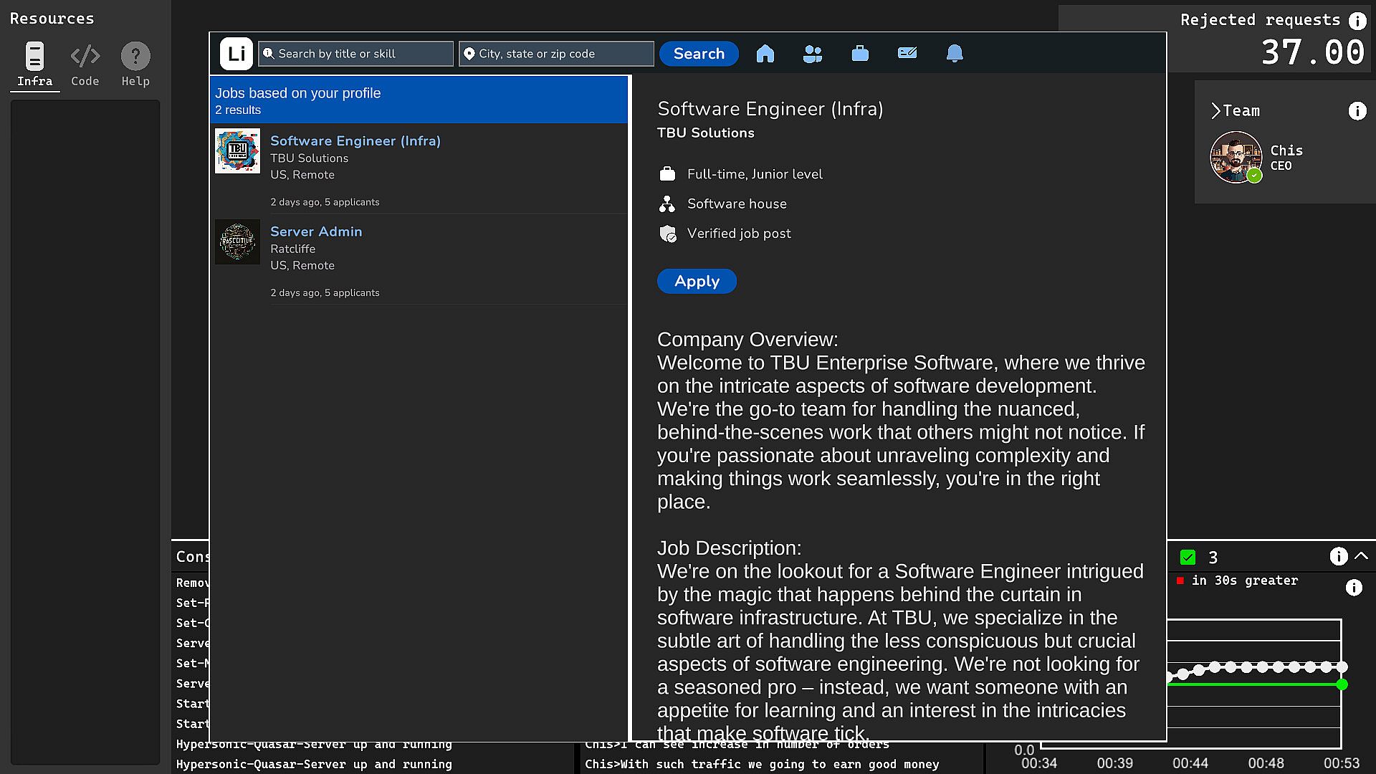This screenshot has height=774, width=1376.
Task: Open the messaging icon in the navbar
Action: [907, 54]
